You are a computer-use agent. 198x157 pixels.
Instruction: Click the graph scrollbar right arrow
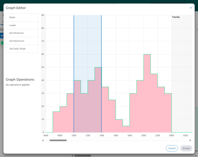click(190, 140)
